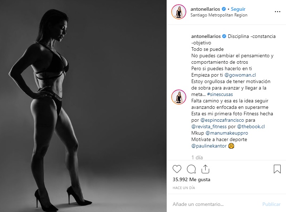Viewport: 286px width, 212px height.
Task: View the 35.992 Me gusta likes list
Action: tap(191, 179)
